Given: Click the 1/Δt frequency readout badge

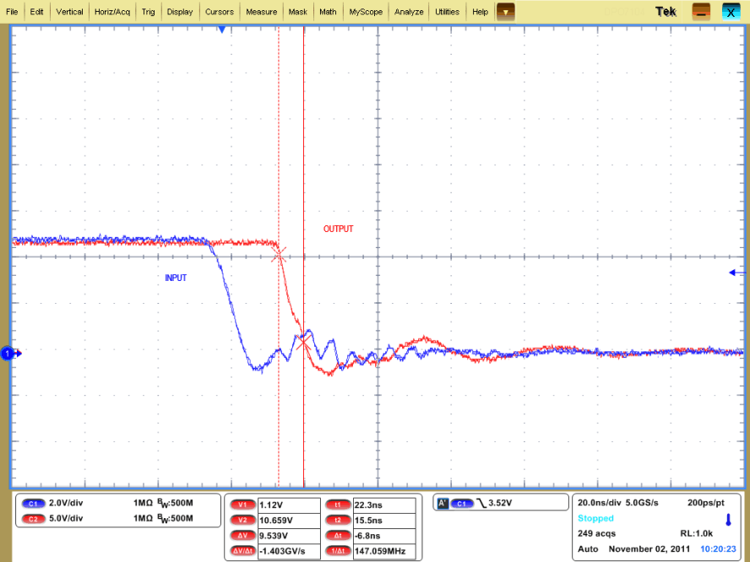Looking at the screenshot, I should coord(338,551).
